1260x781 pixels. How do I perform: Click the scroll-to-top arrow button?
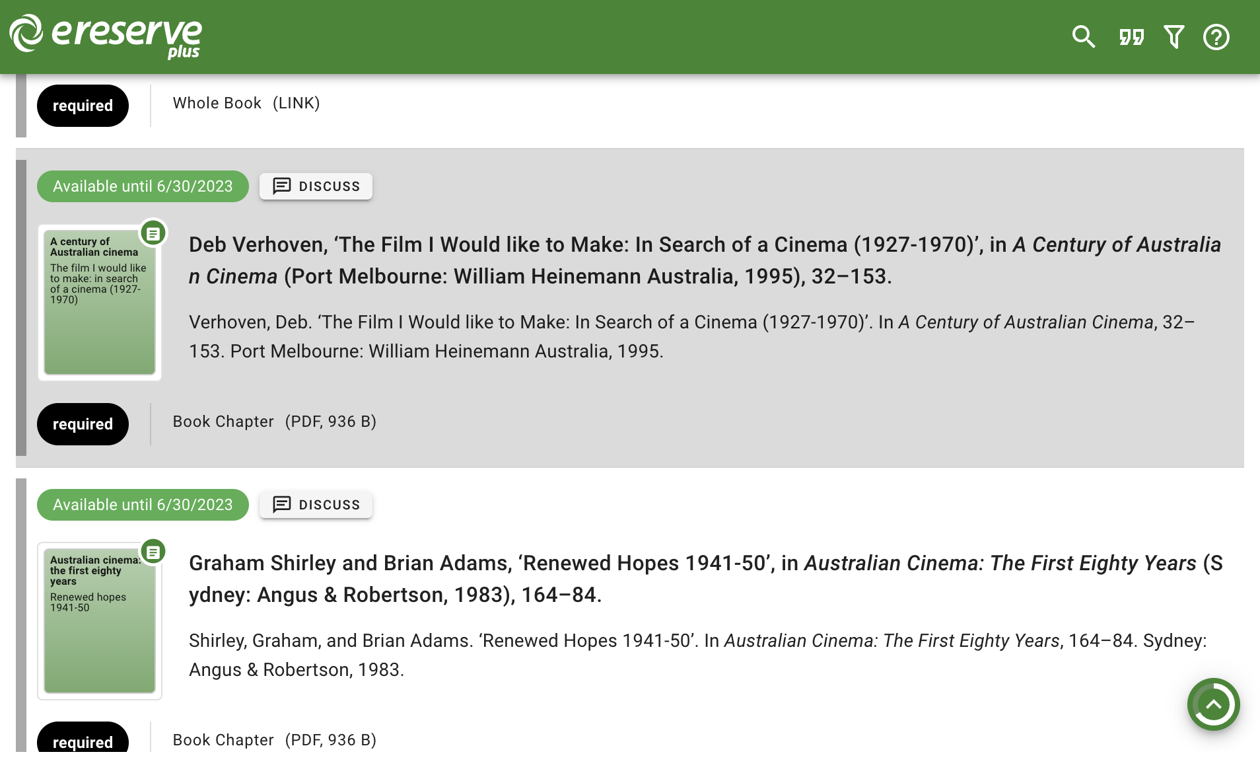tap(1213, 704)
